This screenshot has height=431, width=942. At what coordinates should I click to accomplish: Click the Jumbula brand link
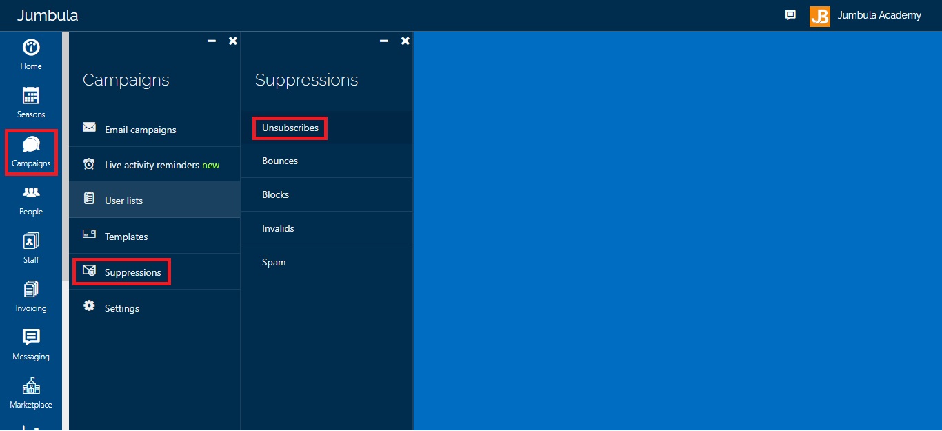(x=48, y=15)
